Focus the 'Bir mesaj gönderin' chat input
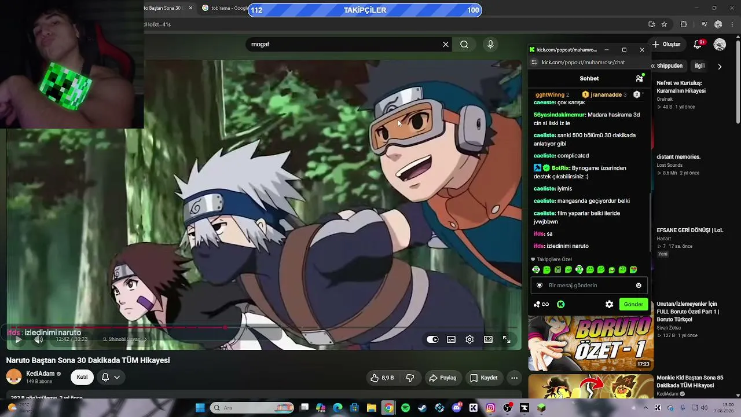741x417 pixels. (589, 285)
